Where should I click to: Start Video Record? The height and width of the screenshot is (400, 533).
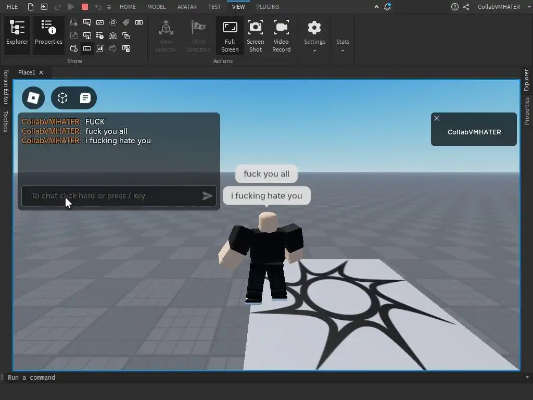(282, 36)
